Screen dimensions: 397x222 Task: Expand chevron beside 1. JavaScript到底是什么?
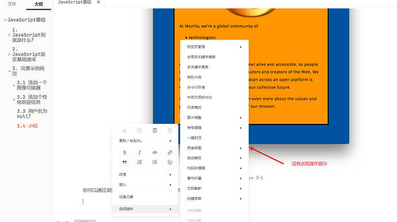(9, 35)
